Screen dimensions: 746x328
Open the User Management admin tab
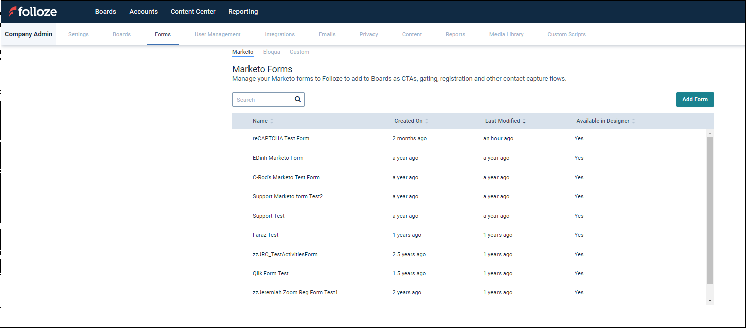click(217, 34)
